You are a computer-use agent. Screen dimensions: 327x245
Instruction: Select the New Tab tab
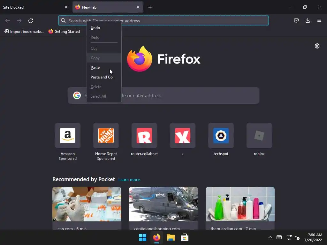point(108,7)
